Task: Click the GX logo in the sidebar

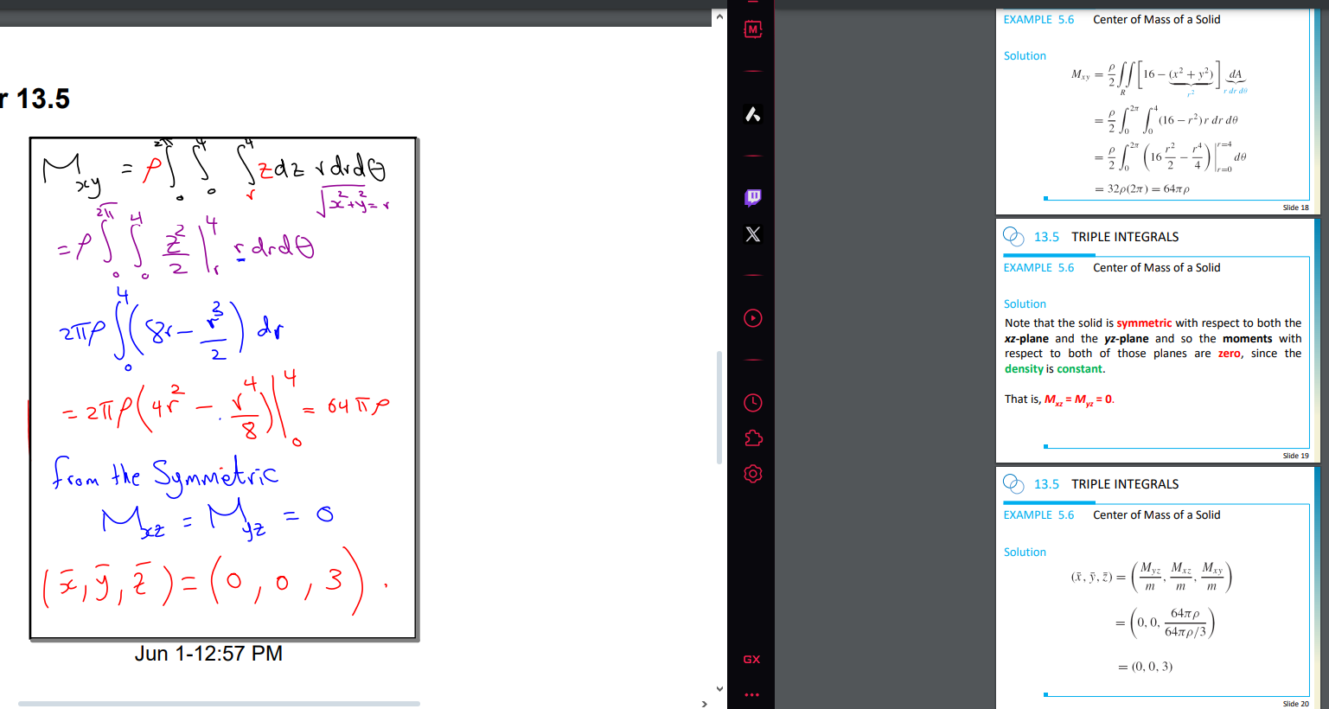Action: coord(752,660)
